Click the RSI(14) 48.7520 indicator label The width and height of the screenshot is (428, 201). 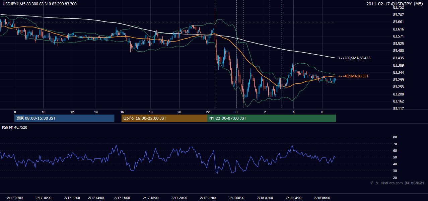[15, 127]
